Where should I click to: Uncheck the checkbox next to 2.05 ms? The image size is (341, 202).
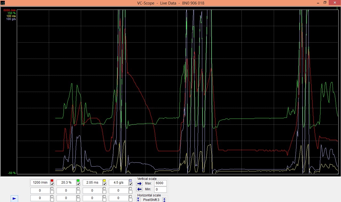point(104,184)
